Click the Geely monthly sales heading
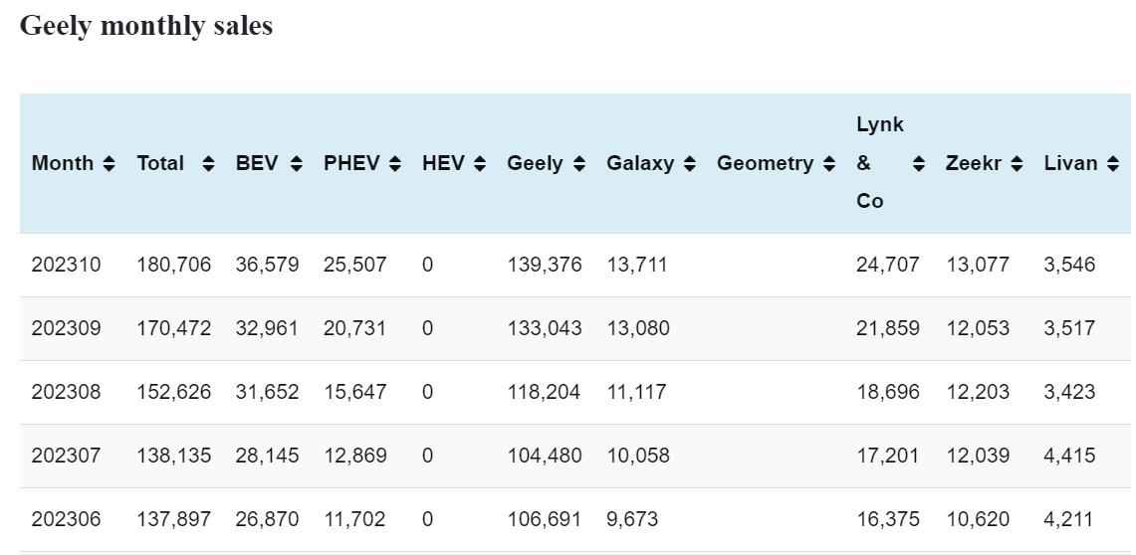This screenshot has width=1136, height=555. click(x=146, y=26)
